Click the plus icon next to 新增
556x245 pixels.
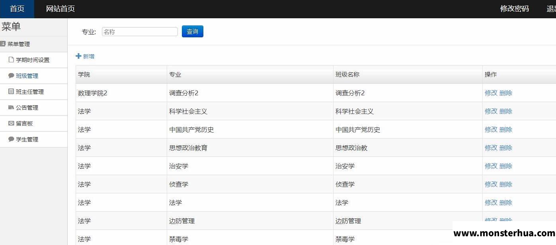tap(78, 56)
